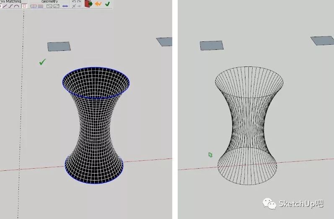Screen dimensions: 334x219
Task: Select the arc curve matching icon
Action: pyautogui.click(x=16, y=6)
